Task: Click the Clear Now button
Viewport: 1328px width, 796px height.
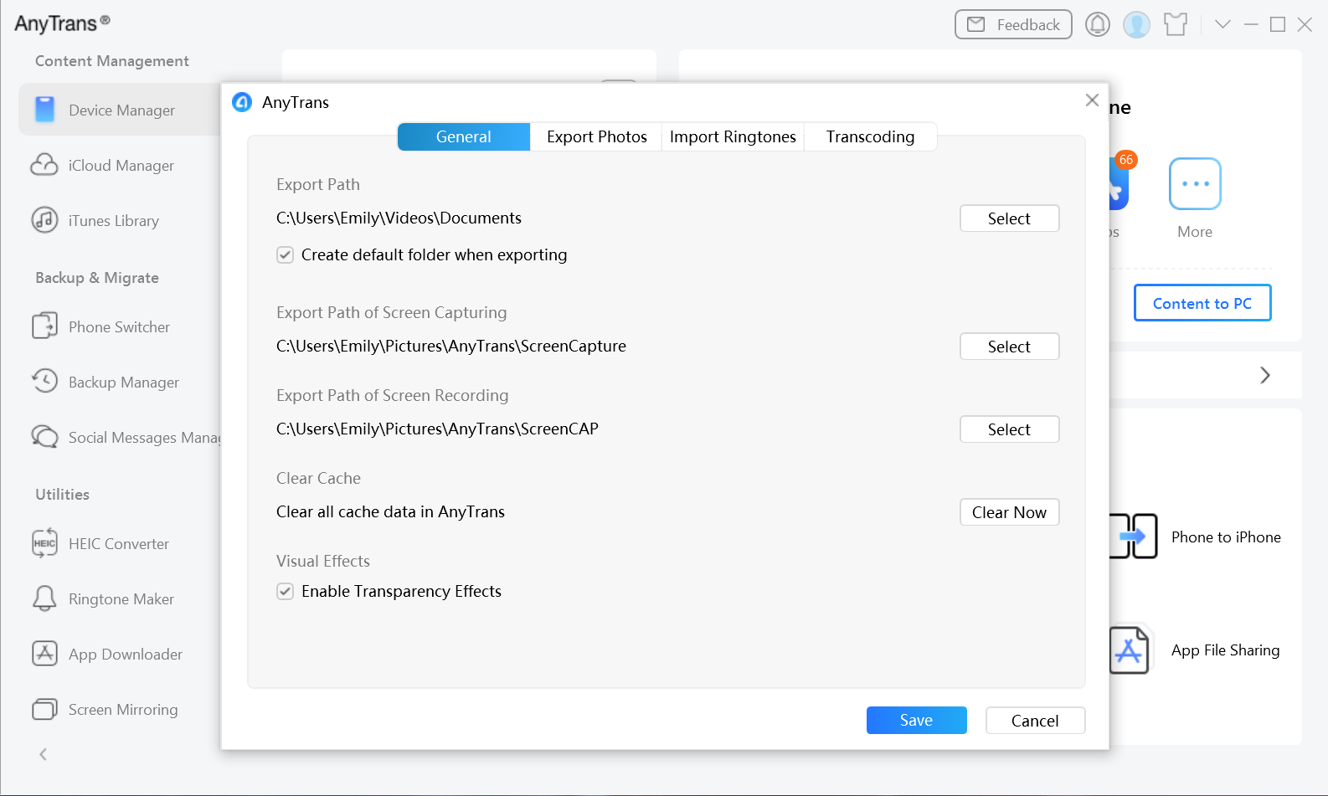Action: (1009, 512)
